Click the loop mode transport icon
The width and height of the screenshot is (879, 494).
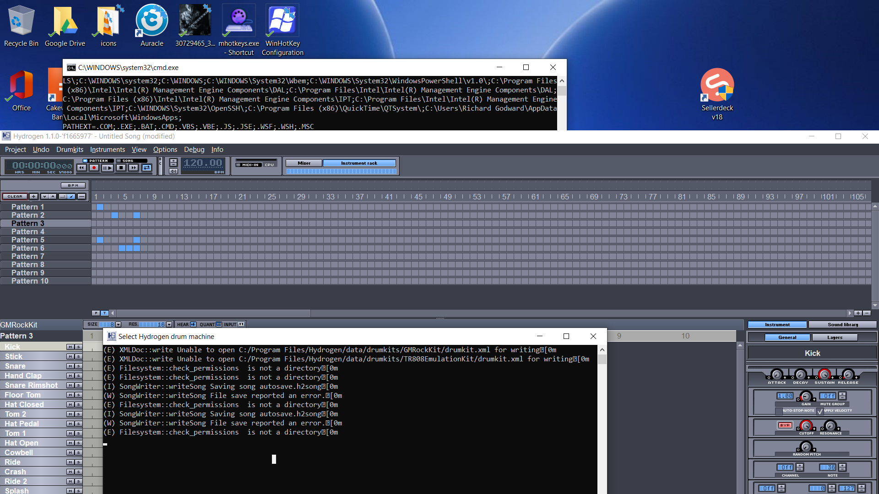146,167
